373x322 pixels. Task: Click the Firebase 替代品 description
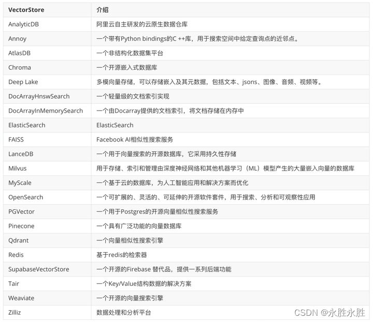(x=164, y=269)
